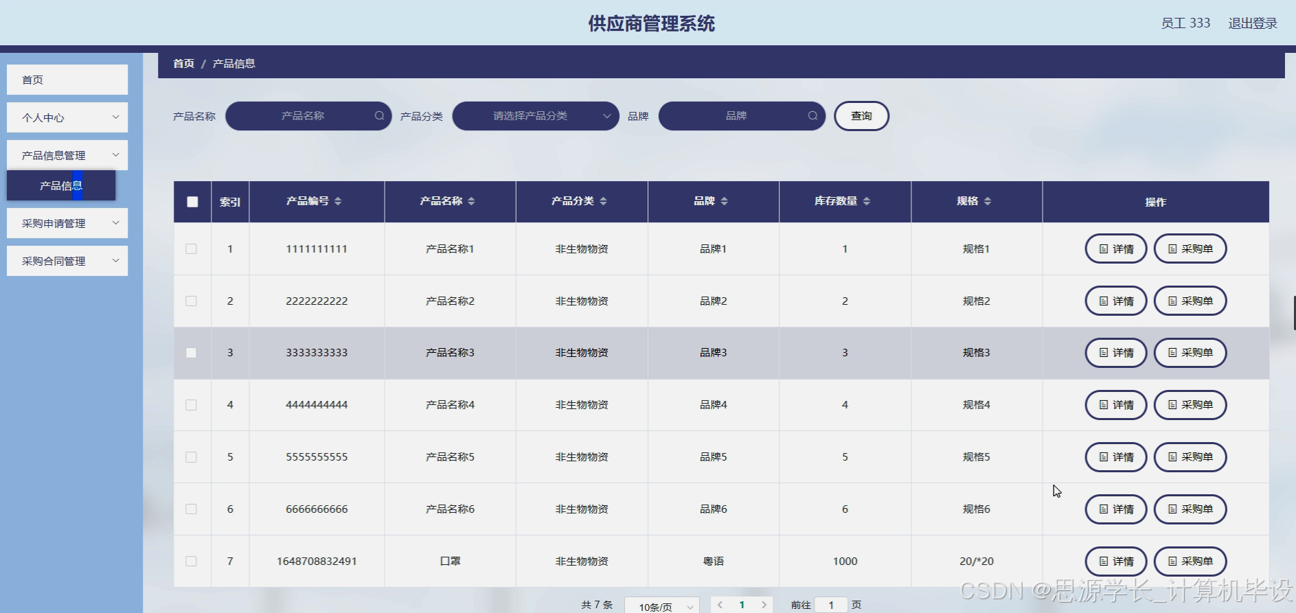Image resolution: width=1296 pixels, height=613 pixels.
Task: Open 详情 for 产品名称3
Action: 1116,353
